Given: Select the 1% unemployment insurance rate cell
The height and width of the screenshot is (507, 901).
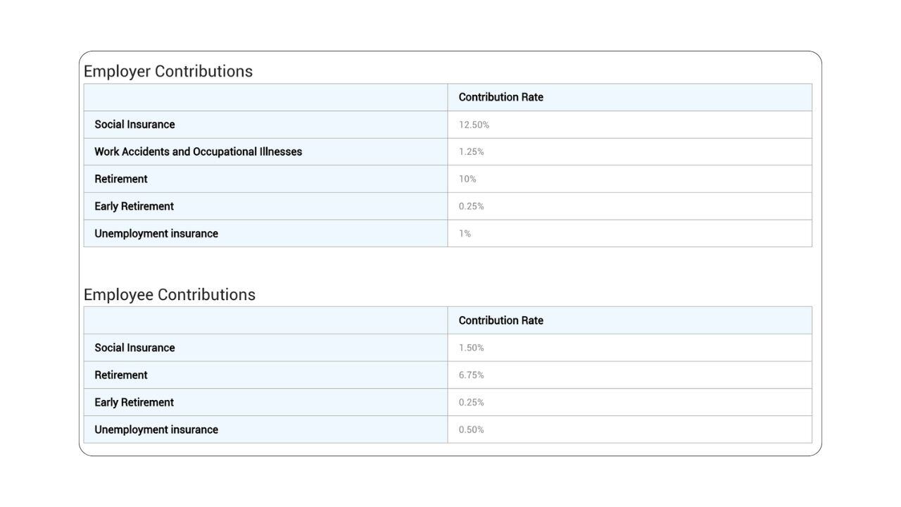Looking at the screenshot, I should click(x=465, y=234).
